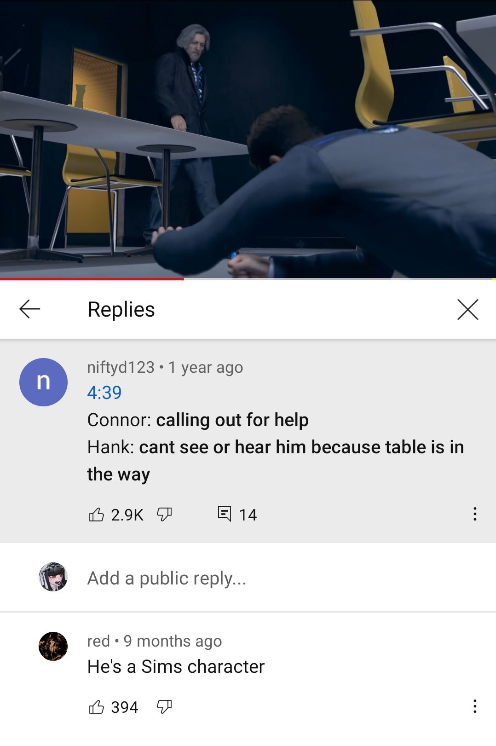Open more options for niftyd123's comment

click(x=475, y=514)
